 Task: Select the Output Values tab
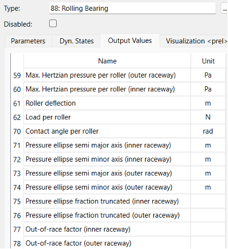pyautogui.click(x=130, y=41)
